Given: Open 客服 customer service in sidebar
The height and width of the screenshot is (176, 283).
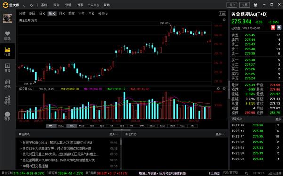Looking at the screenshot, I should [8, 116].
